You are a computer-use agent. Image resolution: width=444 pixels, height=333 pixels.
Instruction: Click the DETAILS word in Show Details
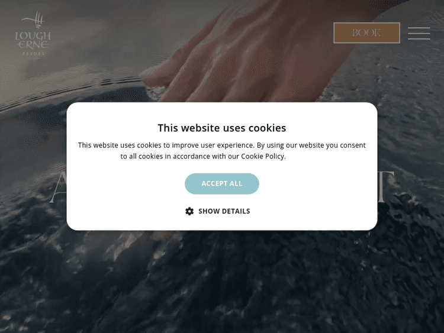tap(236, 211)
